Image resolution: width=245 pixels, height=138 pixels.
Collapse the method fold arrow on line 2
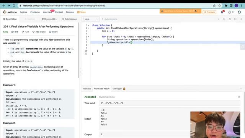click(x=88, y=28)
